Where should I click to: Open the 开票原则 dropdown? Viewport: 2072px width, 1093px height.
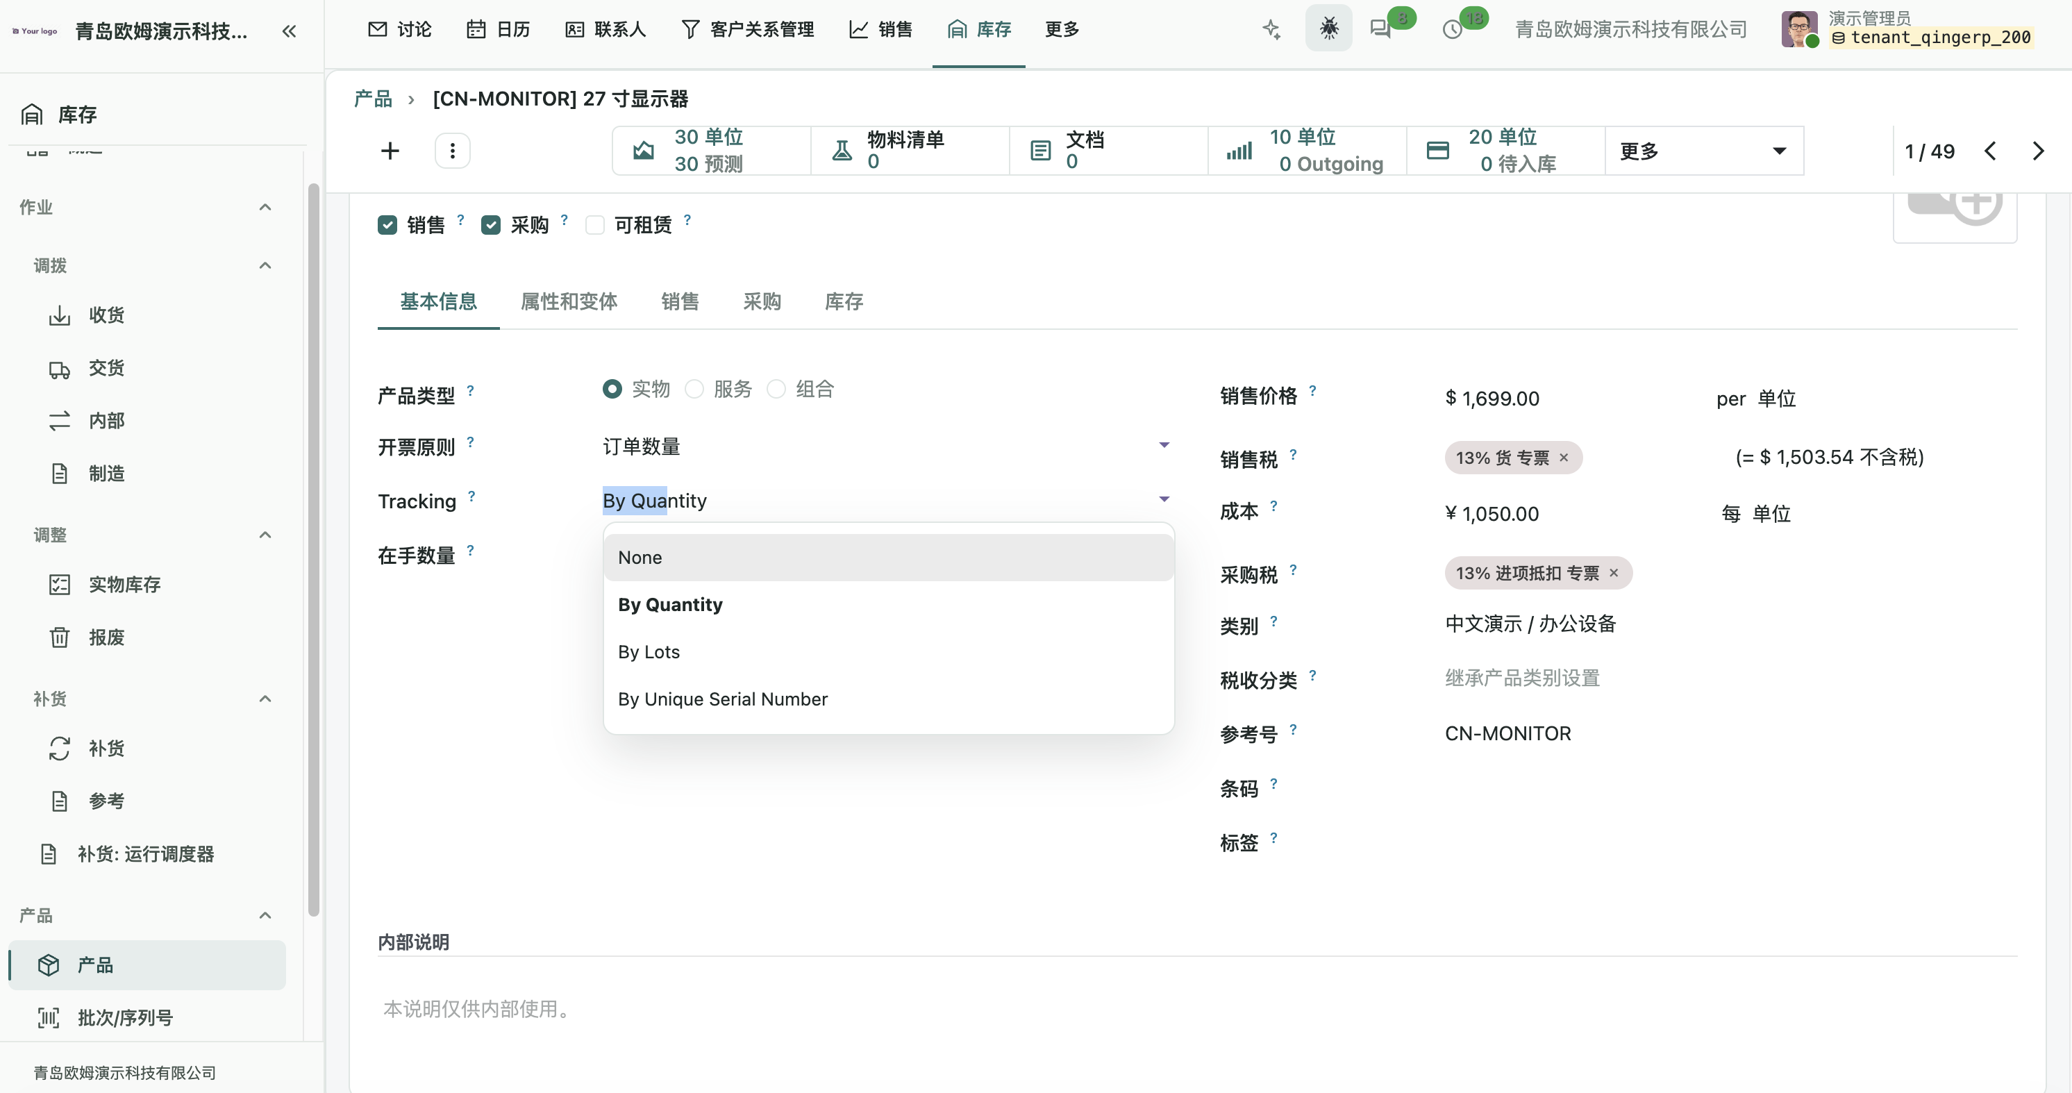[x=887, y=447]
